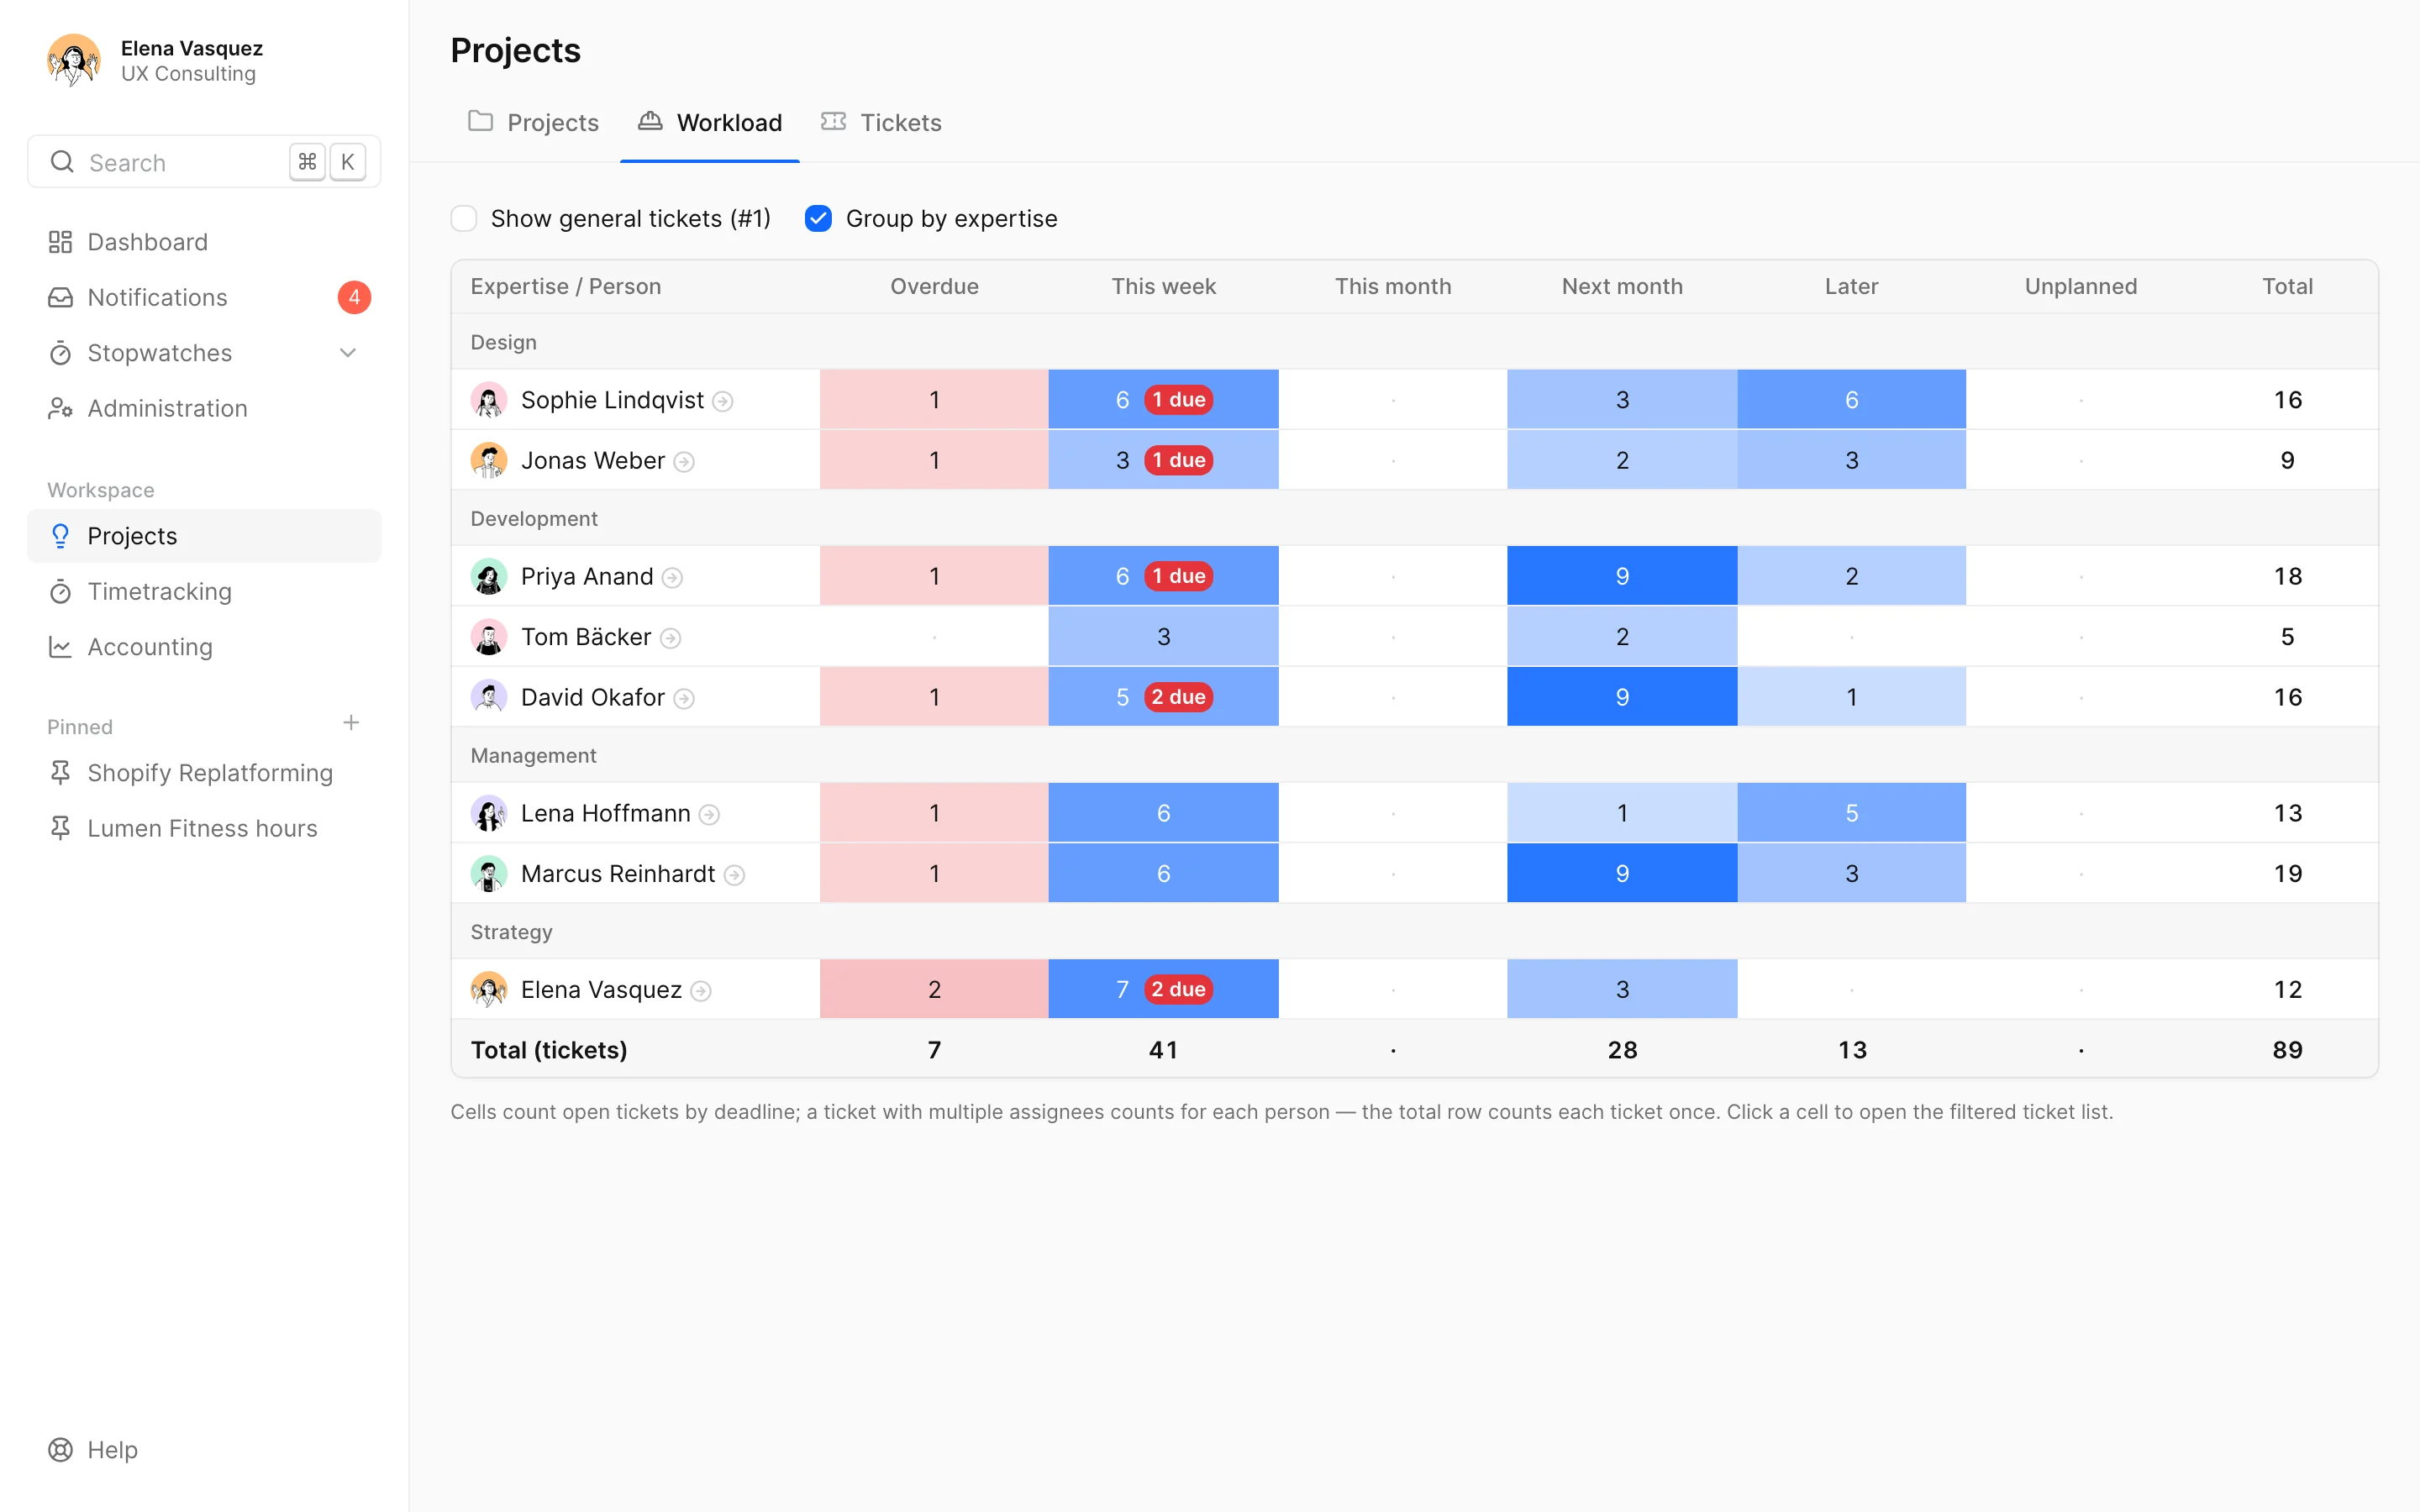Open the Tickets tab
This screenshot has width=2420, height=1512.
[881, 122]
